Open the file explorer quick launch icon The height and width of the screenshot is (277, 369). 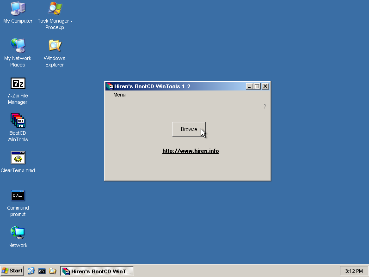(x=52, y=271)
